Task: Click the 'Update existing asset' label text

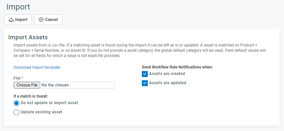Action: [41, 112]
